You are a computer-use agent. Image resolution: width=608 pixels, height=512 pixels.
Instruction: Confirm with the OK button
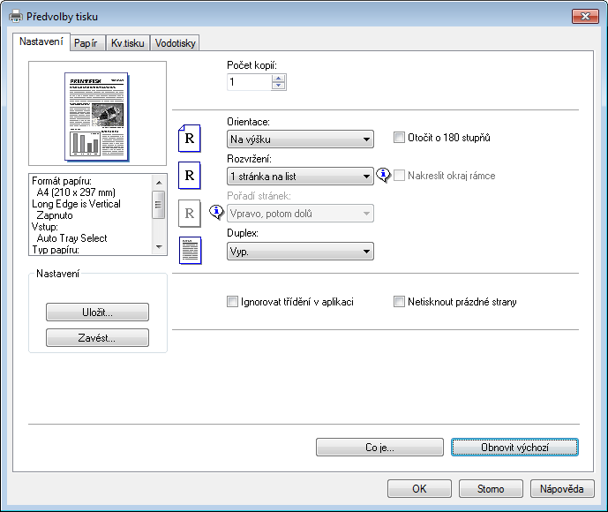point(419,489)
